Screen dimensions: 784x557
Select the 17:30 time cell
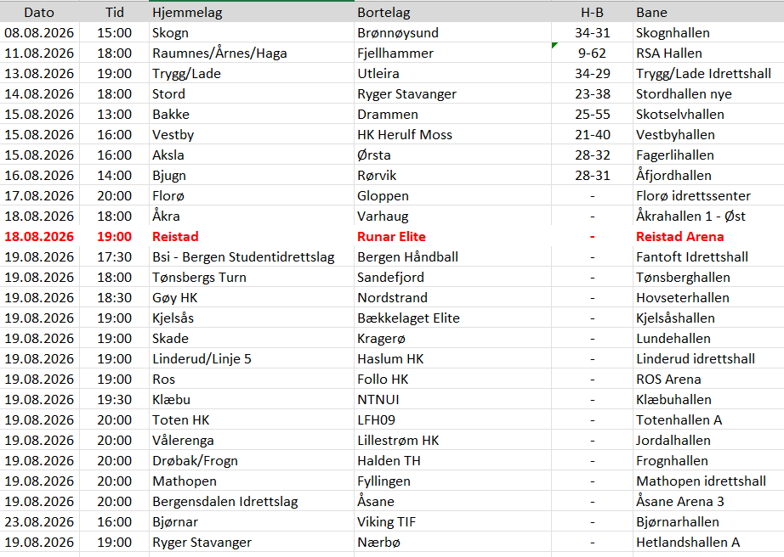click(114, 257)
